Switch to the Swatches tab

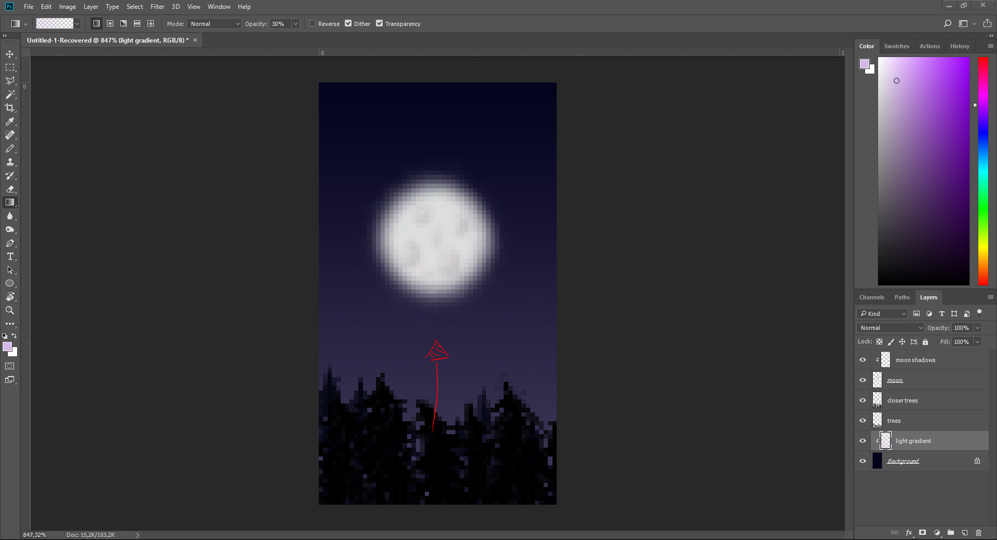(896, 46)
